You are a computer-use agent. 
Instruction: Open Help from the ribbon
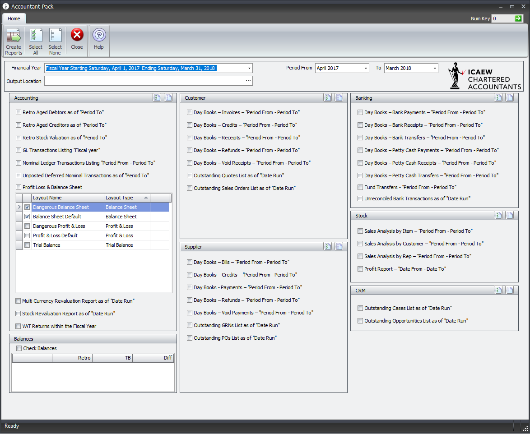pyautogui.click(x=98, y=41)
